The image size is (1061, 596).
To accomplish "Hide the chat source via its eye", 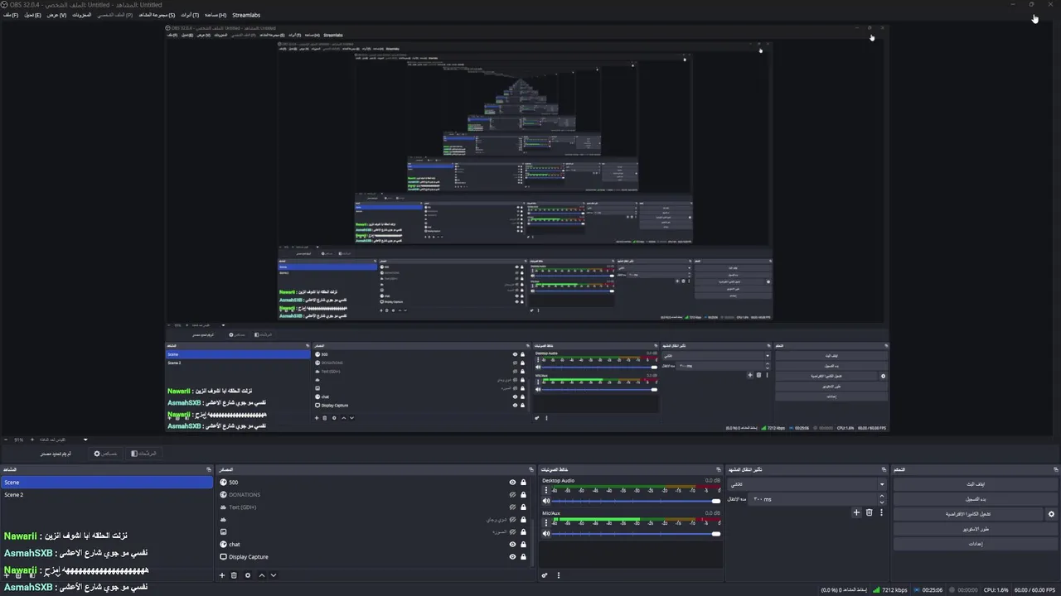I will 512,545.
